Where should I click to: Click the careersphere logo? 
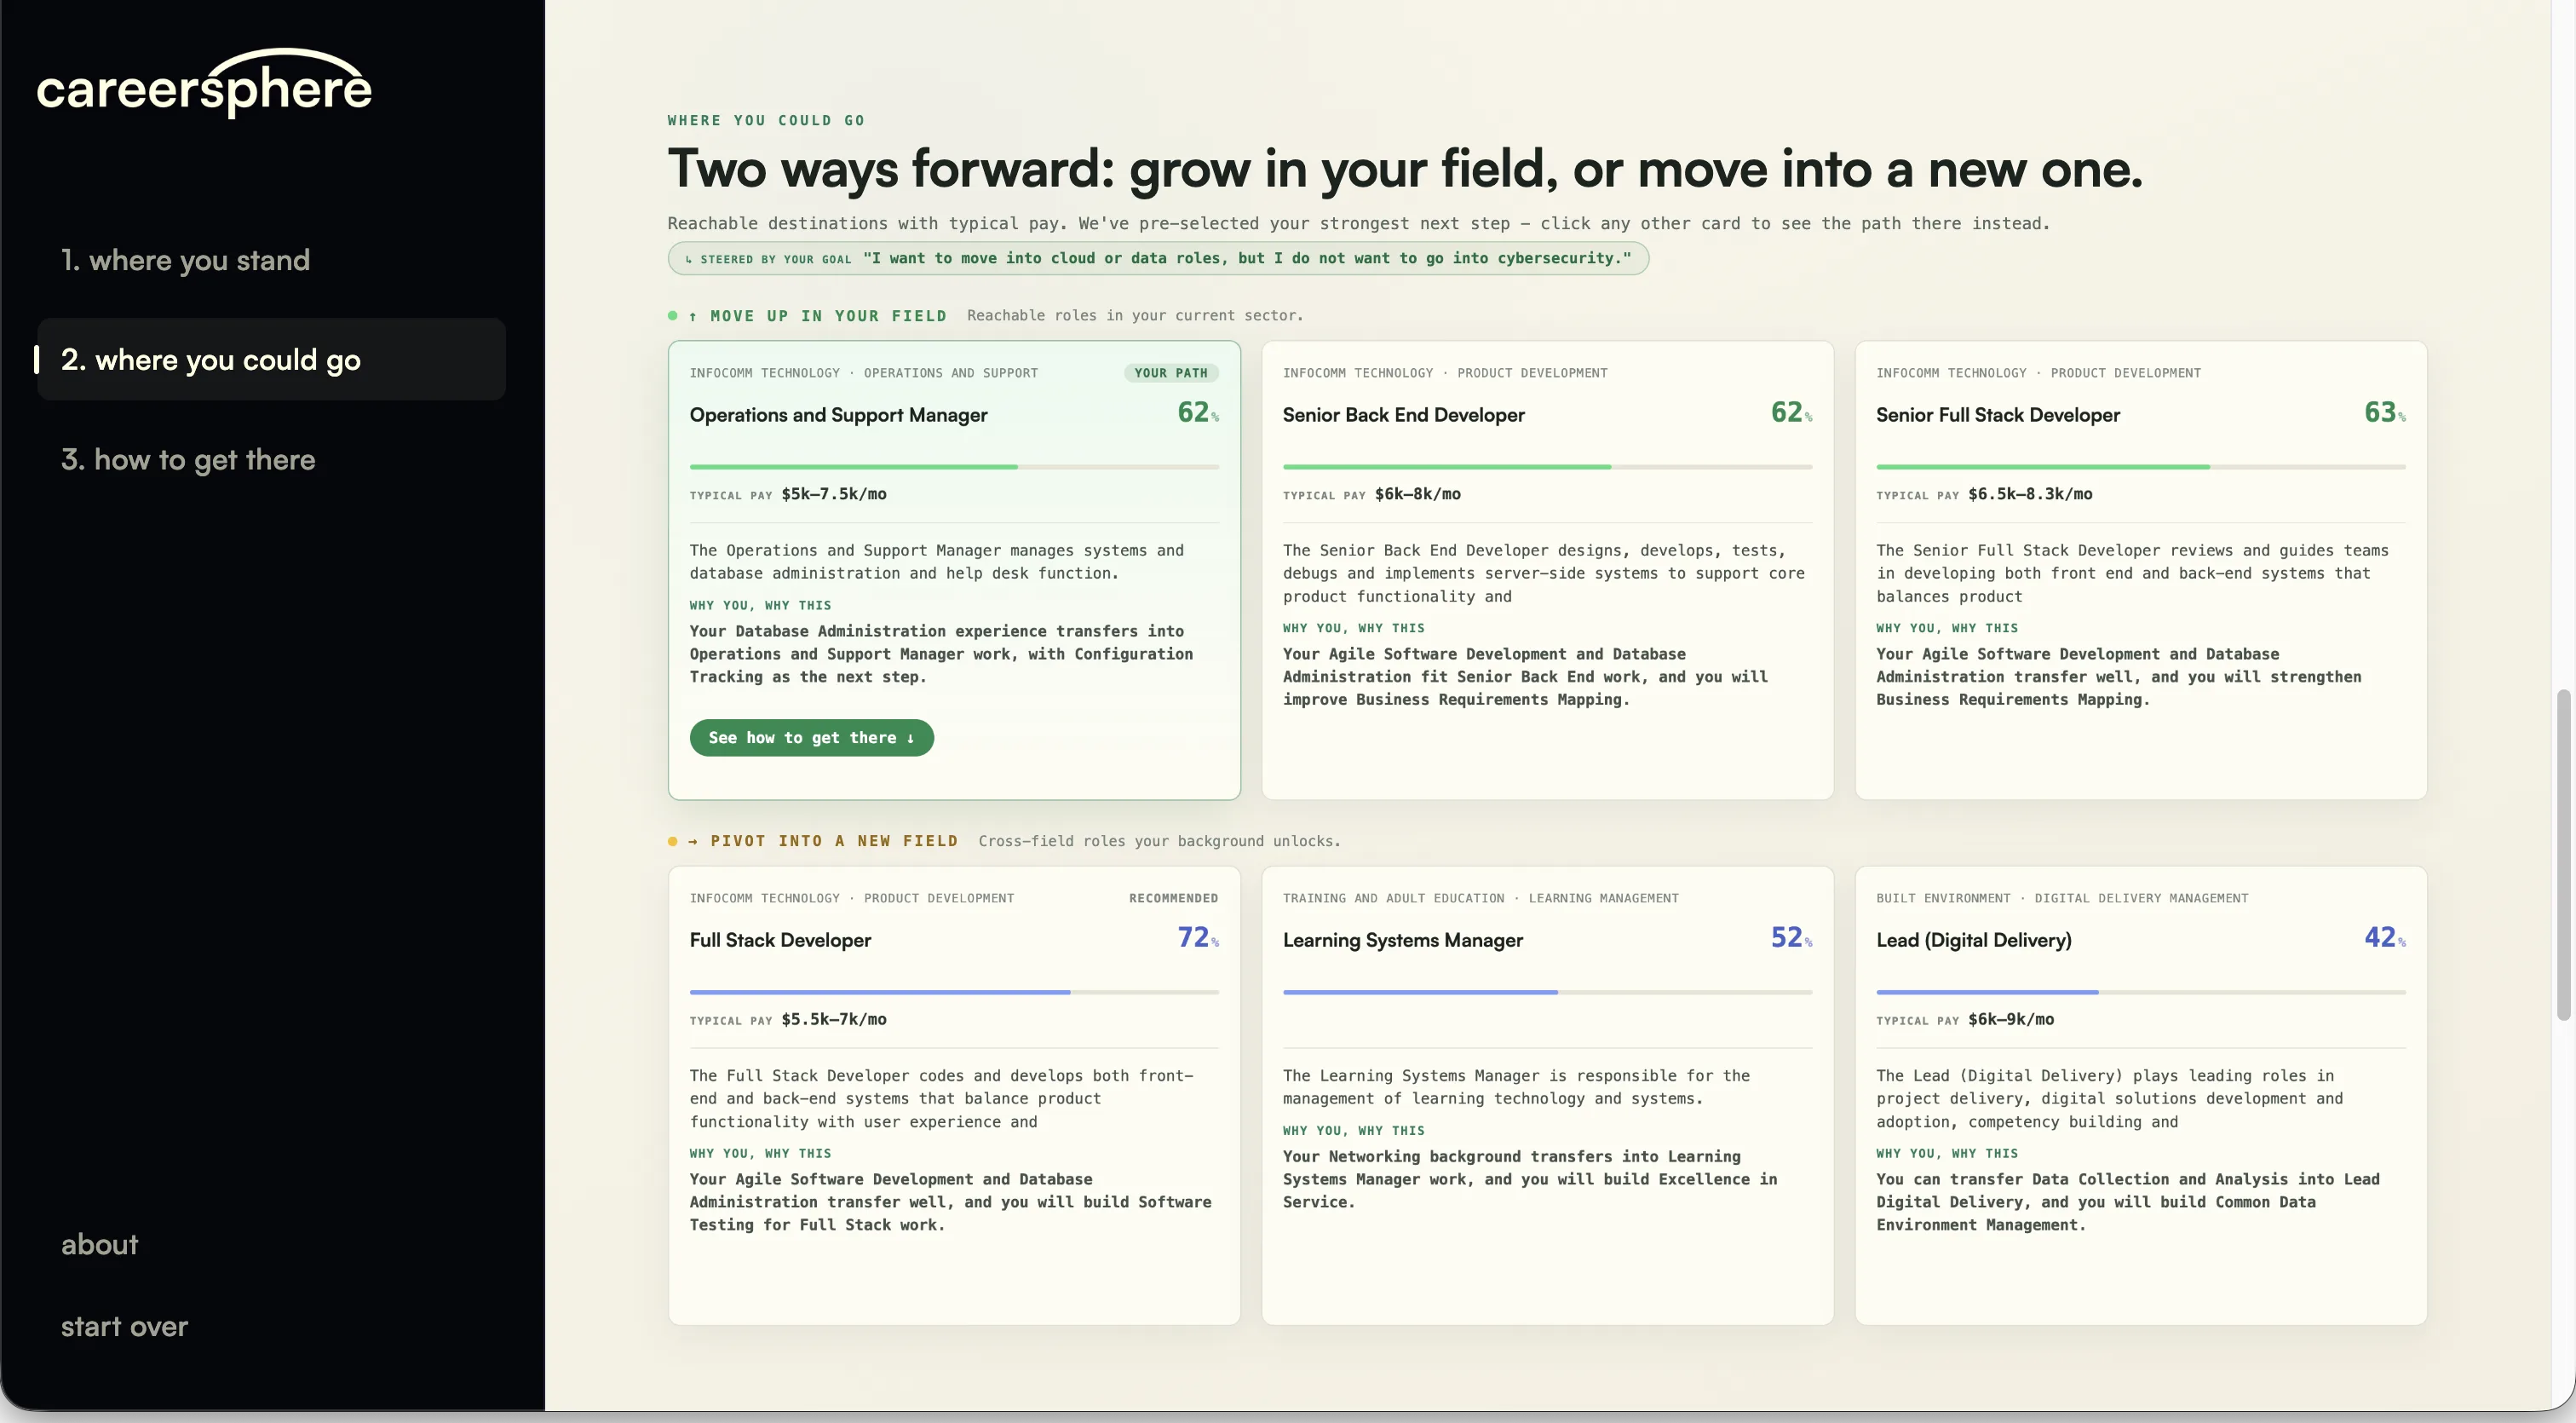(204, 84)
